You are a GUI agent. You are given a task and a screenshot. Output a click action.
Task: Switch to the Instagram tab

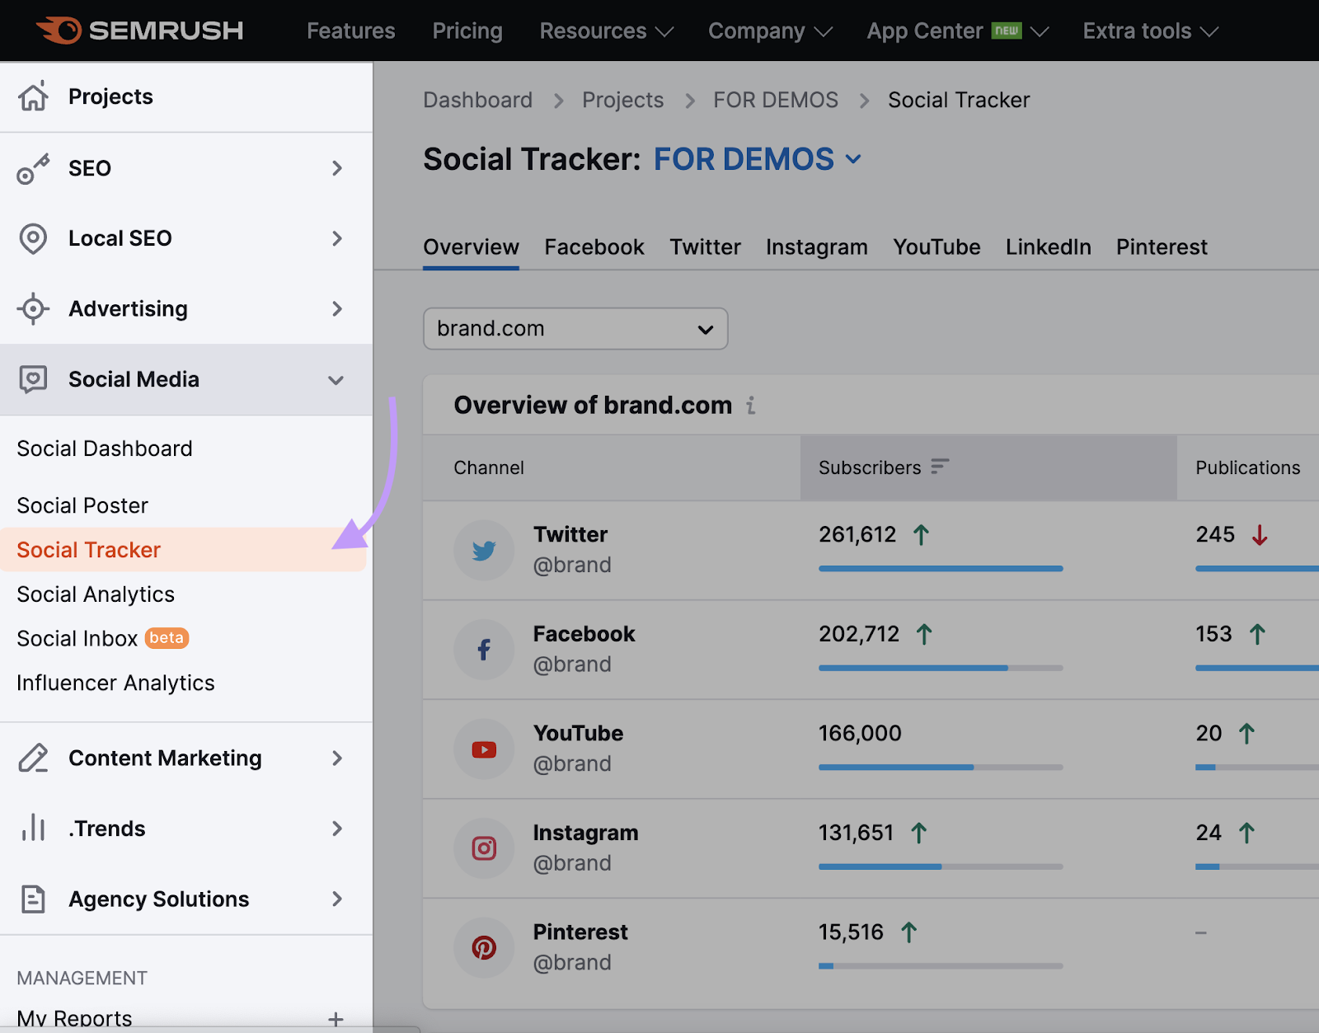[817, 247]
